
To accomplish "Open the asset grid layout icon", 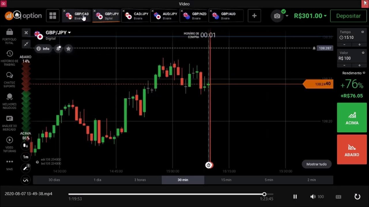I will click(x=53, y=16).
